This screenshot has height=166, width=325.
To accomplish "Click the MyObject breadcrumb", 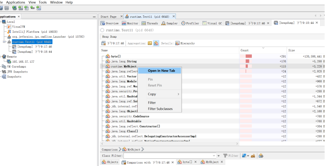I will click(131, 149).
